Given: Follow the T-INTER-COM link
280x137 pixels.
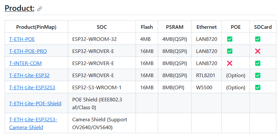Looking at the screenshot, I should tap(25, 63).
